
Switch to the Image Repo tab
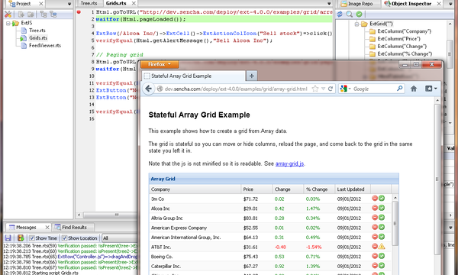coord(360,4)
